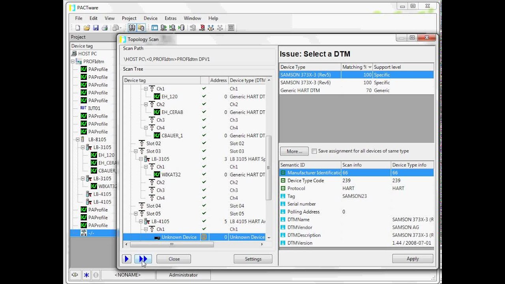Viewport: 505px width, 284px height.
Task: Click toolbar icon with two inward blue arrows
Action: click(211, 28)
